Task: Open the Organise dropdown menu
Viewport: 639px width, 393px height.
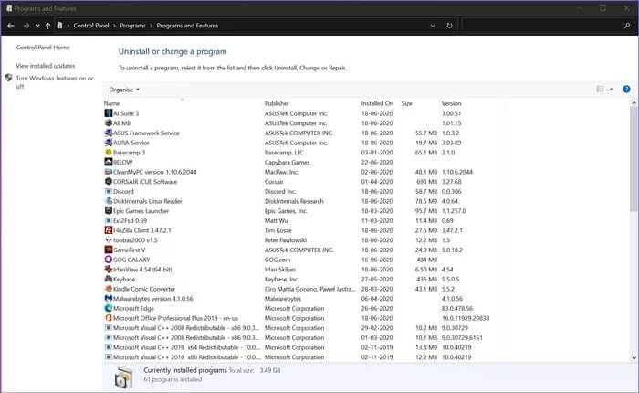Action: 124,90
